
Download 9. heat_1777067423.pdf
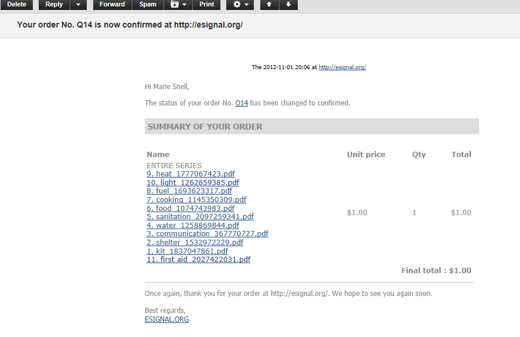(191, 174)
